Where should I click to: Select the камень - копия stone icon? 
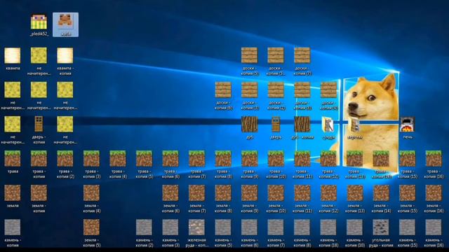pyautogui.click(x=13, y=227)
